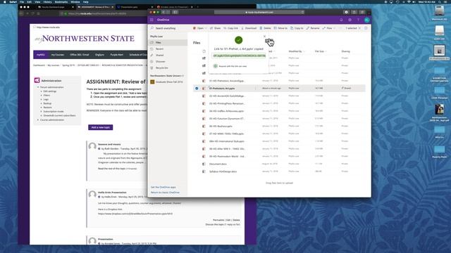
Task: Change the link permission setting in the popup
Action: (x=230, y=66)
